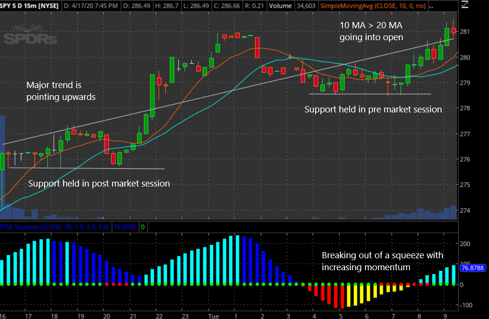
Task: Click the 280 price axis label
Action: [465, 57]
